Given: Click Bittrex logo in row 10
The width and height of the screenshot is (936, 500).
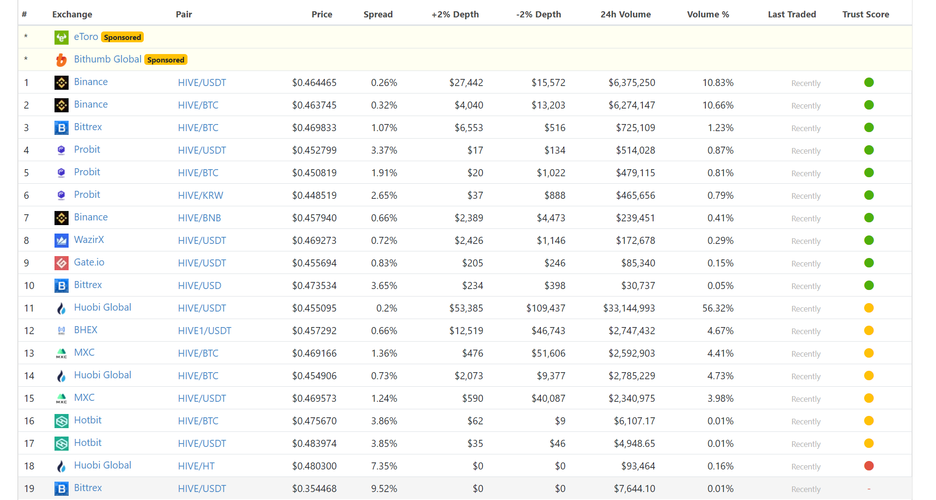Looking at the screenshot, I should point(62,286).
